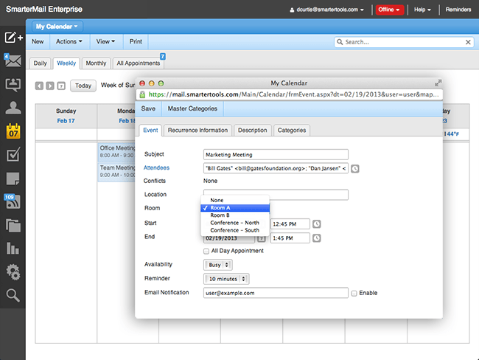Open the Availability Busy dropdown
Viewport: 479px width, 360px height.
click(x=218, y=265)
